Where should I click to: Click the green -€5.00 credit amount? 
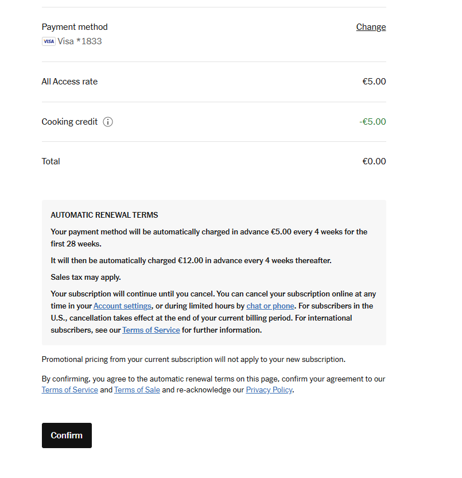point(372,122)
